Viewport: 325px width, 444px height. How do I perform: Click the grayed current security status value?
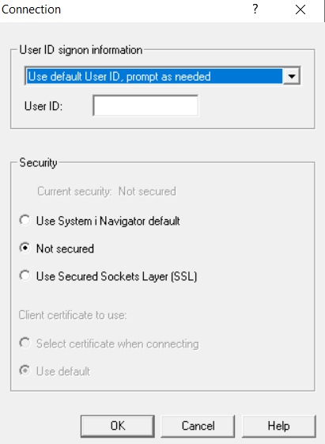[147, 192]
